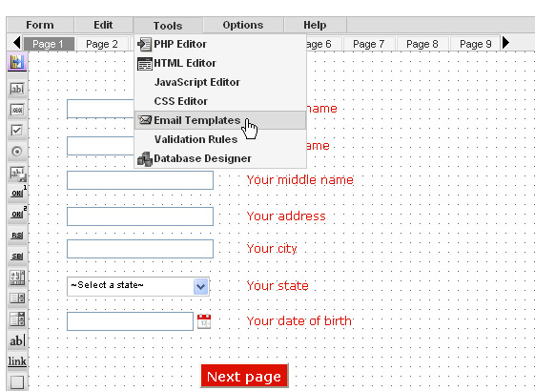Show next page tabs with right arrow
535x391 pixels.
(506, 43)
